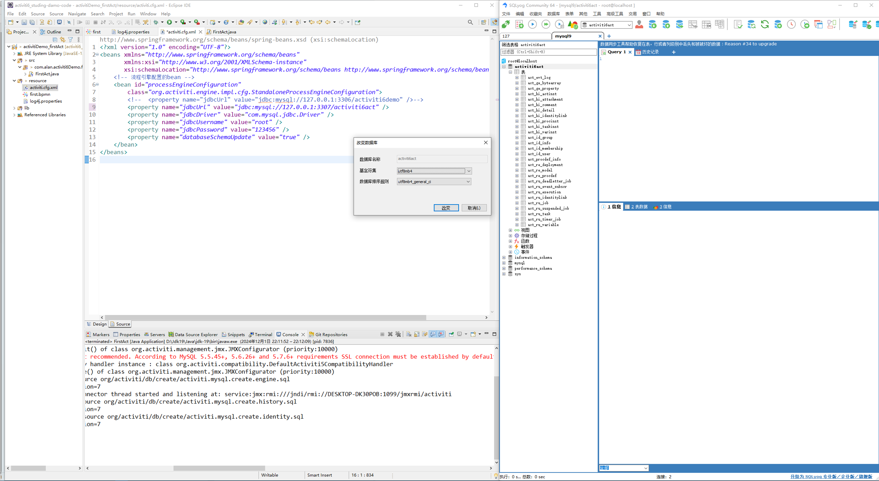Toggle Skip All Breakpoints in Eclipse toolbar

pyautogui.click(x=69, y=22)
